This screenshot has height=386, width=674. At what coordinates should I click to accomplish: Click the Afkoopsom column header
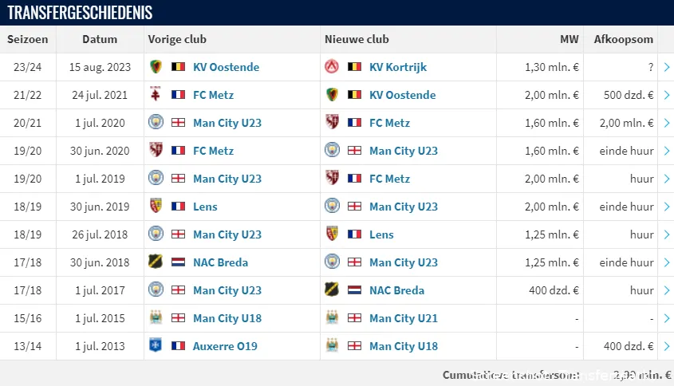coord(623,39)
